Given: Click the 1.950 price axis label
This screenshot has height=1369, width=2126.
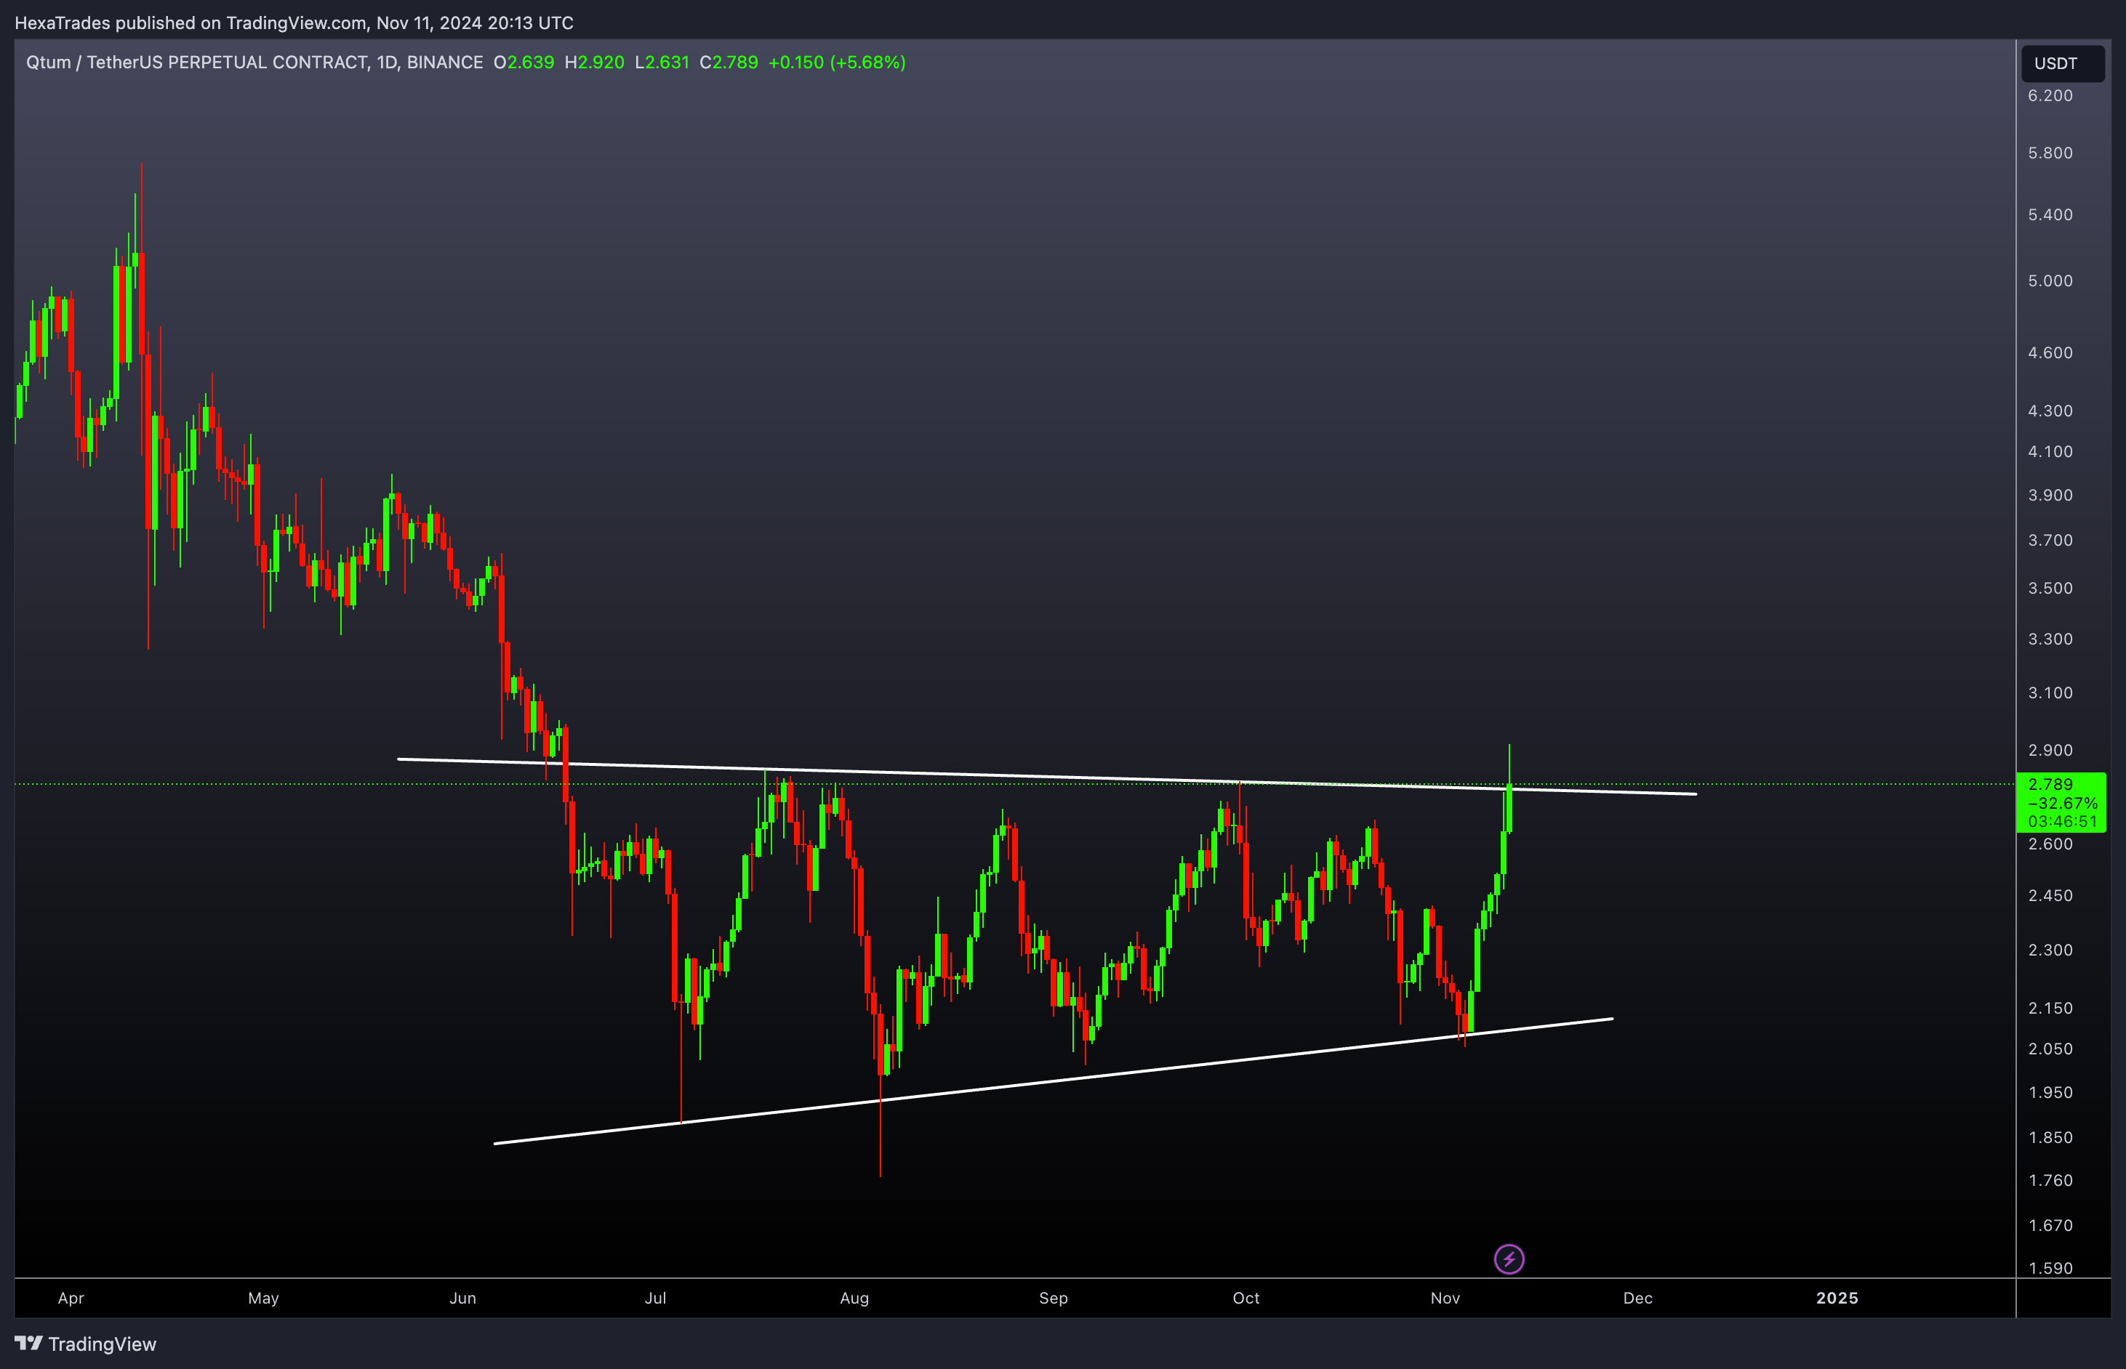Looking at the screenshot, I should (x=2050, y=1093).
